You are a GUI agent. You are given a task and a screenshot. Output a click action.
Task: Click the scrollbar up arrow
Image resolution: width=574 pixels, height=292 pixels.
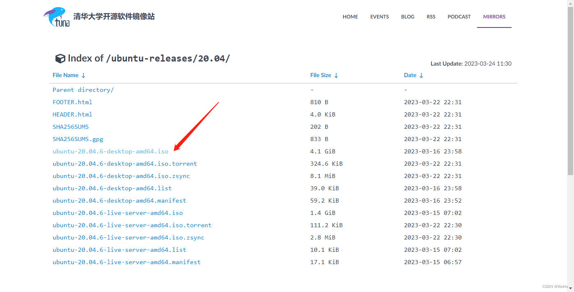pyautogui.click(x=570, y=3)
